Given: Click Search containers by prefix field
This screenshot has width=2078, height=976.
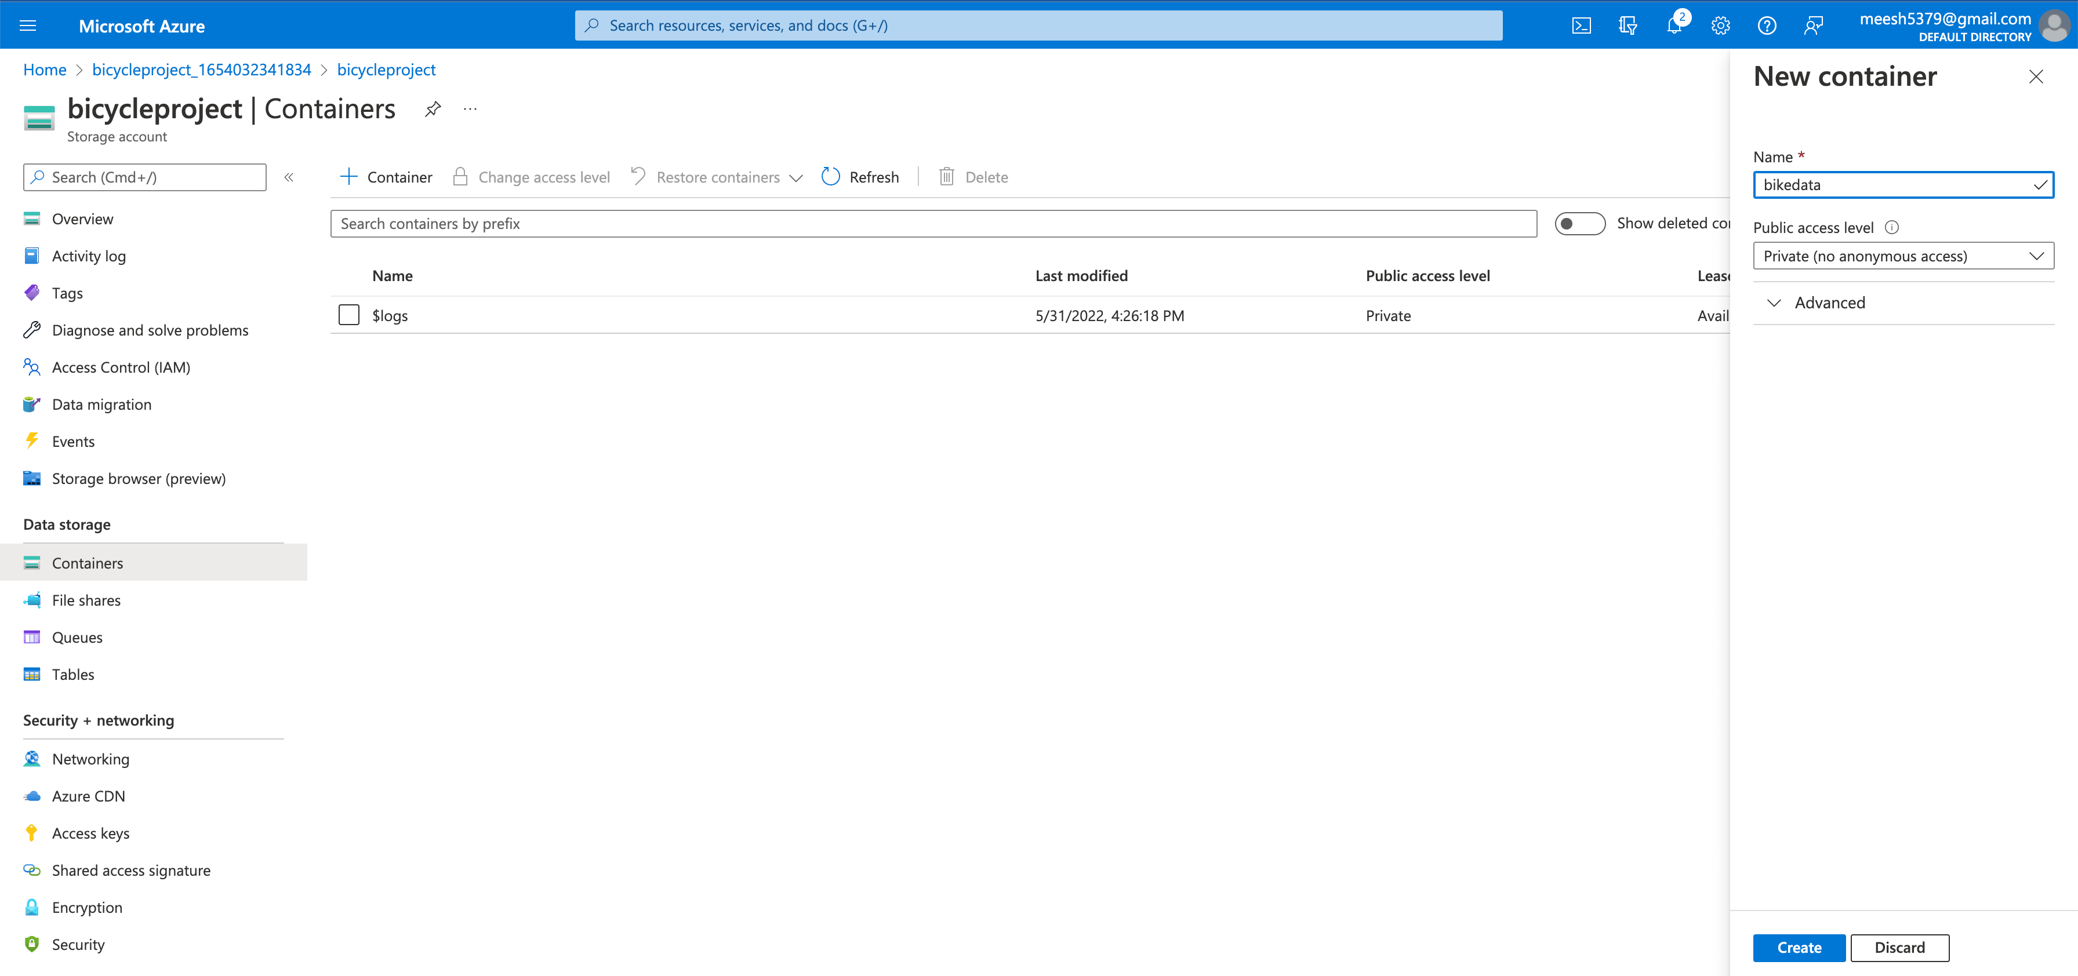Looking at the screenshot, I should click(x=932, y=224).
